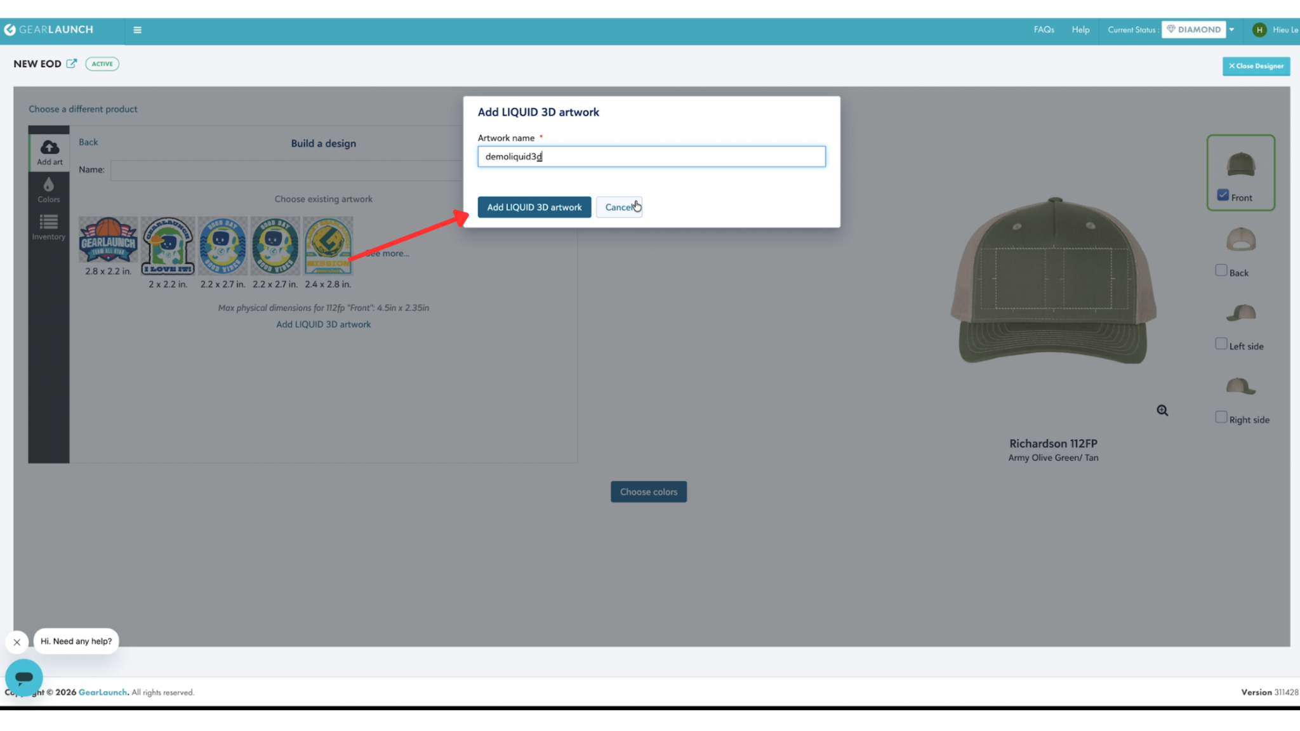Image resolution: width=1300 pixels, height=731 pixels.
Task: Click the Artwork name input field
Action: 651,157
